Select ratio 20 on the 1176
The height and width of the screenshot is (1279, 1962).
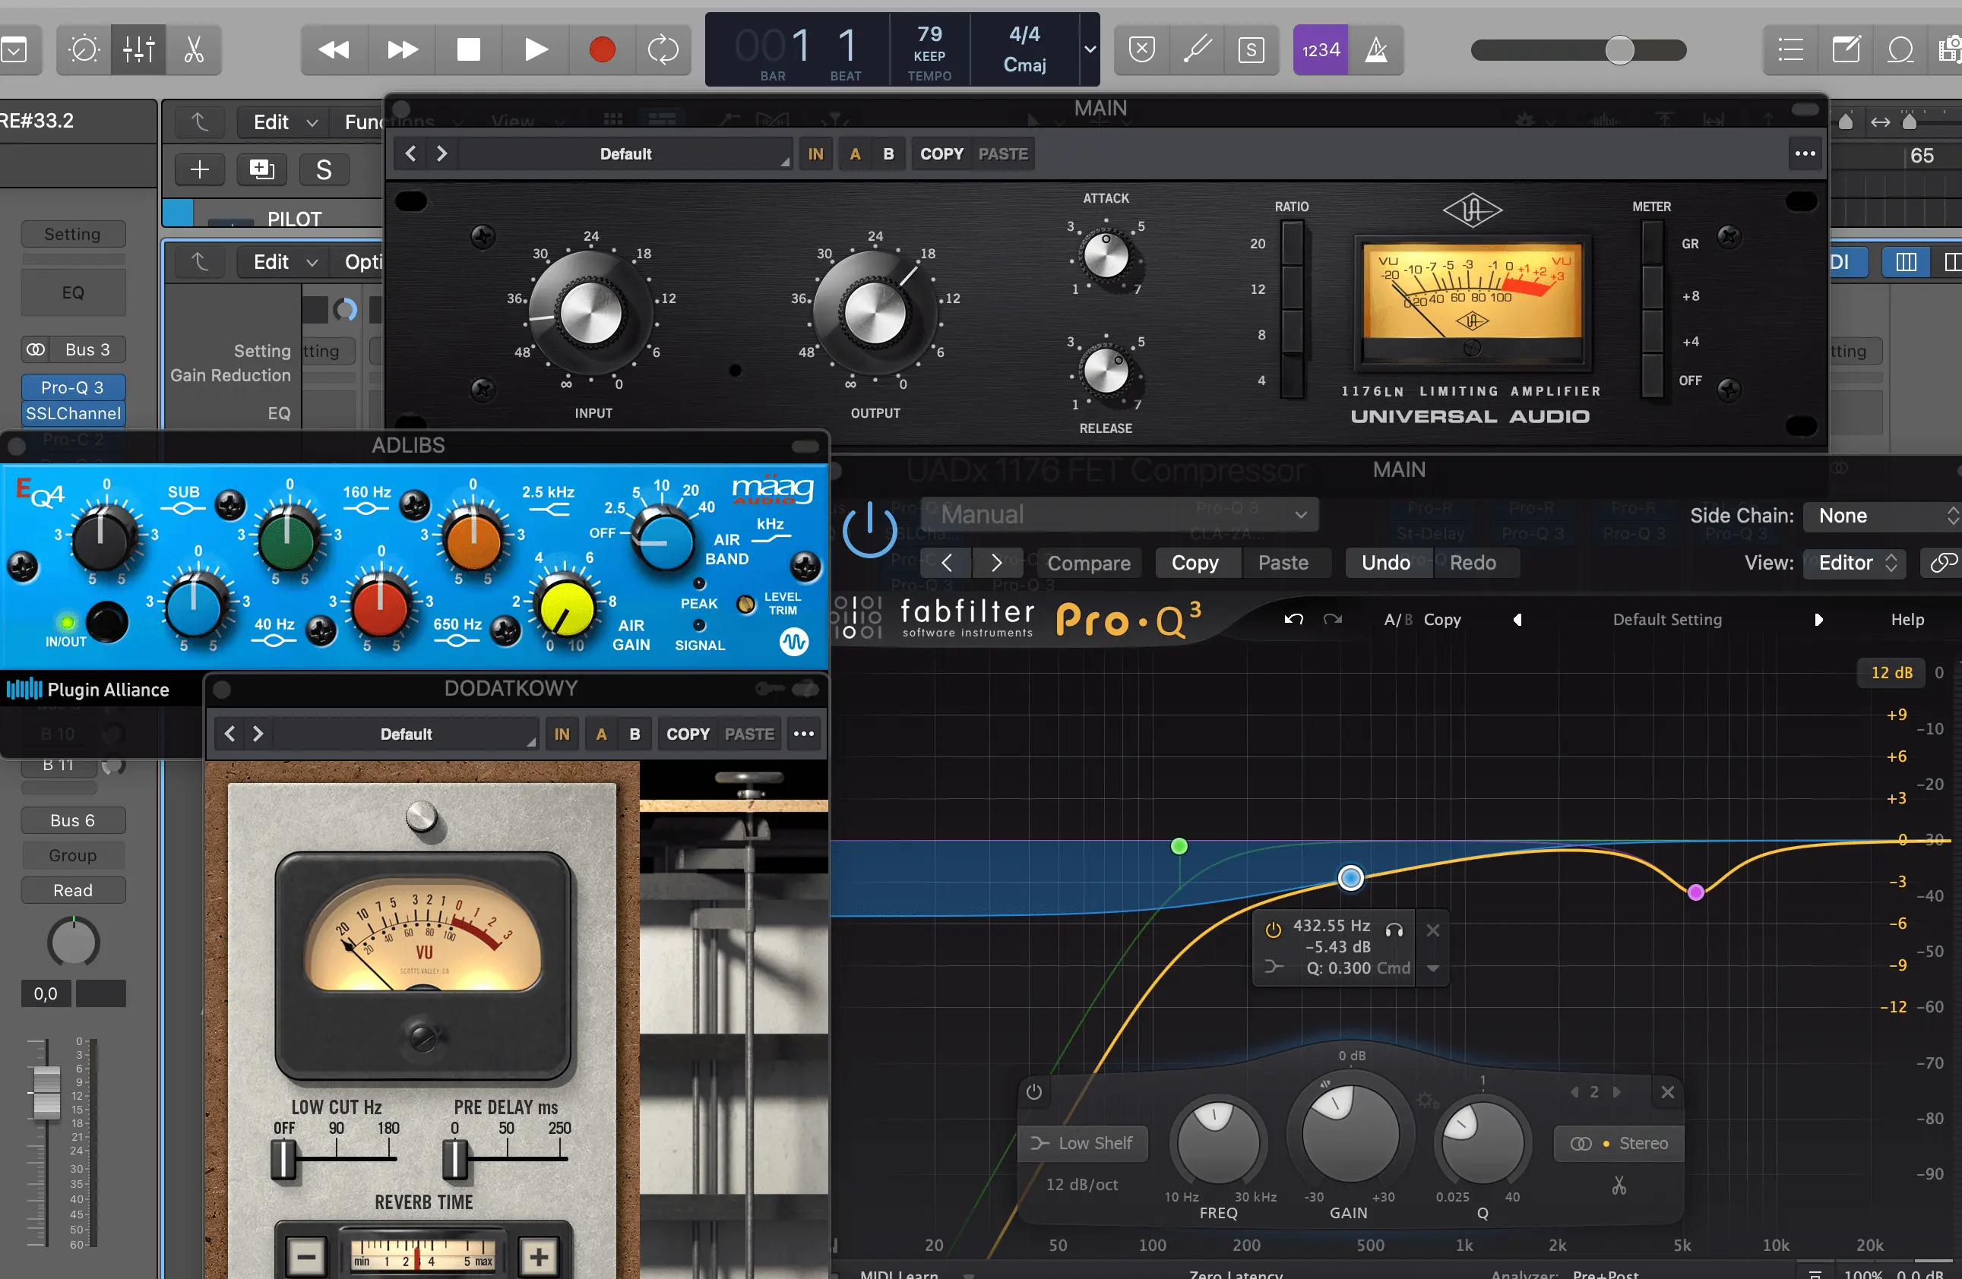(1292, 244)
